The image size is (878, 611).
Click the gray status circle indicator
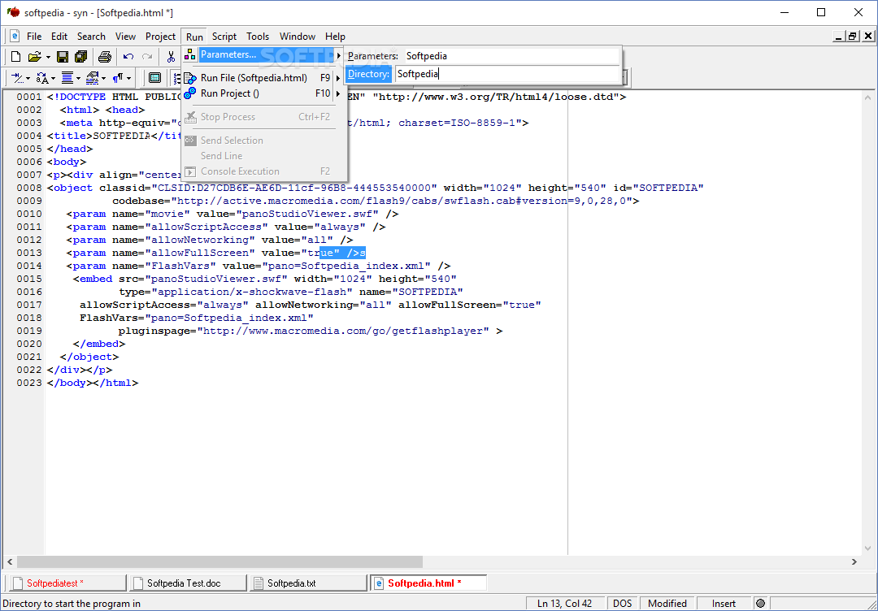click(760, 604)
